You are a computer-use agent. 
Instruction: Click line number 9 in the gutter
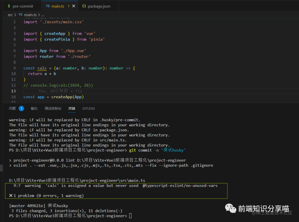tap(14, 68)
